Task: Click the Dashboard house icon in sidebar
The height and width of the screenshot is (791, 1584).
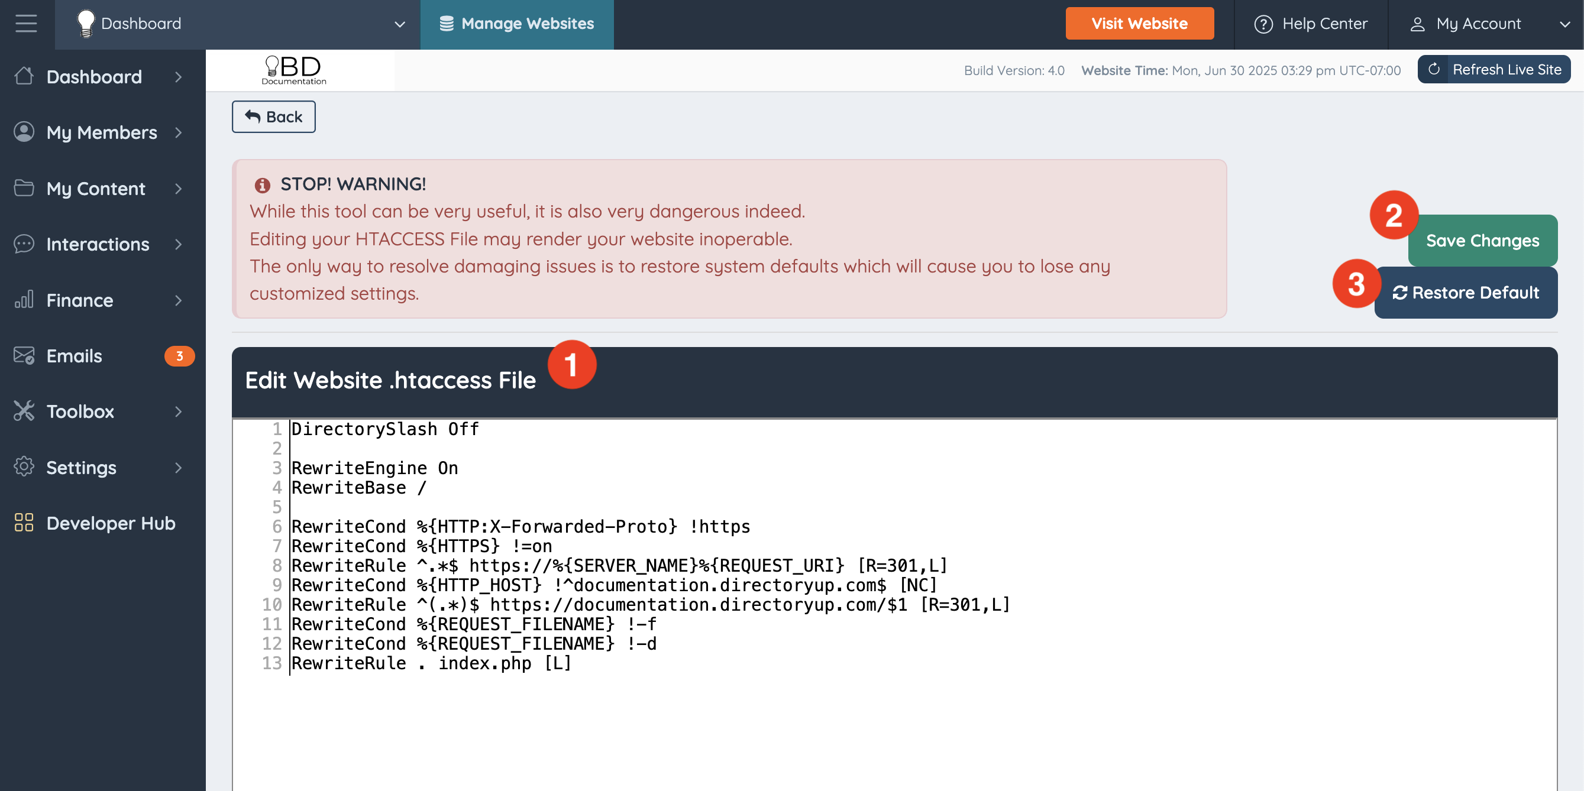Action: click(24, 76)
